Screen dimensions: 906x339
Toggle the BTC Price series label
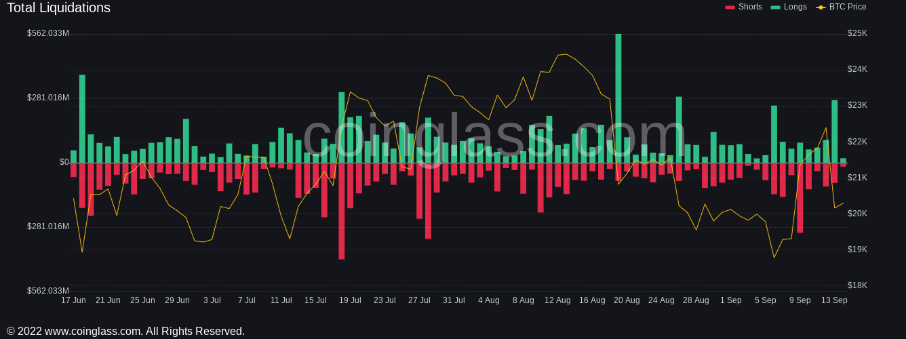[848, 7]
